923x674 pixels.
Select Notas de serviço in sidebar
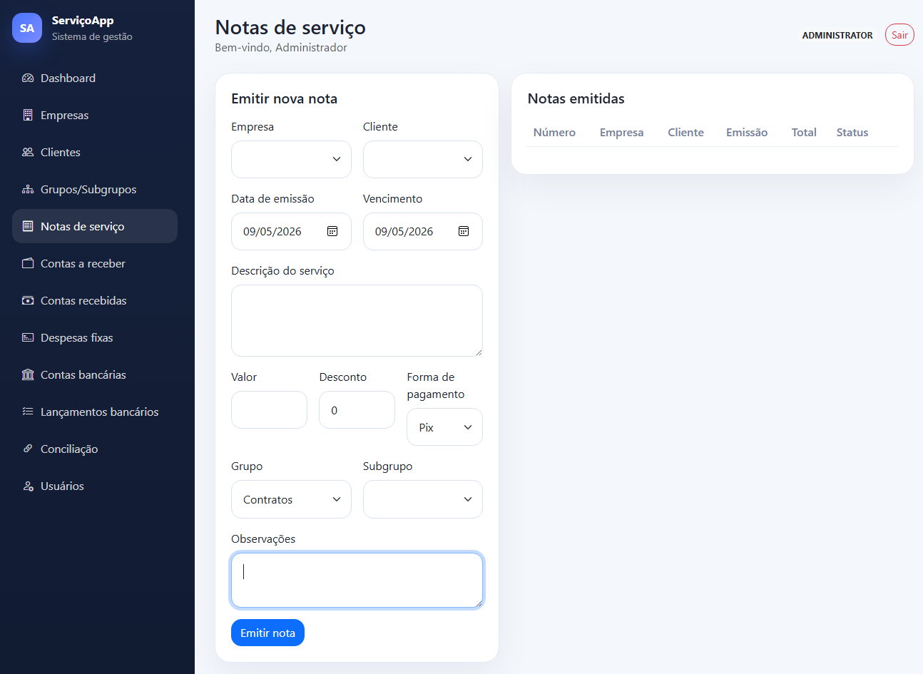[x=95, y=226]
